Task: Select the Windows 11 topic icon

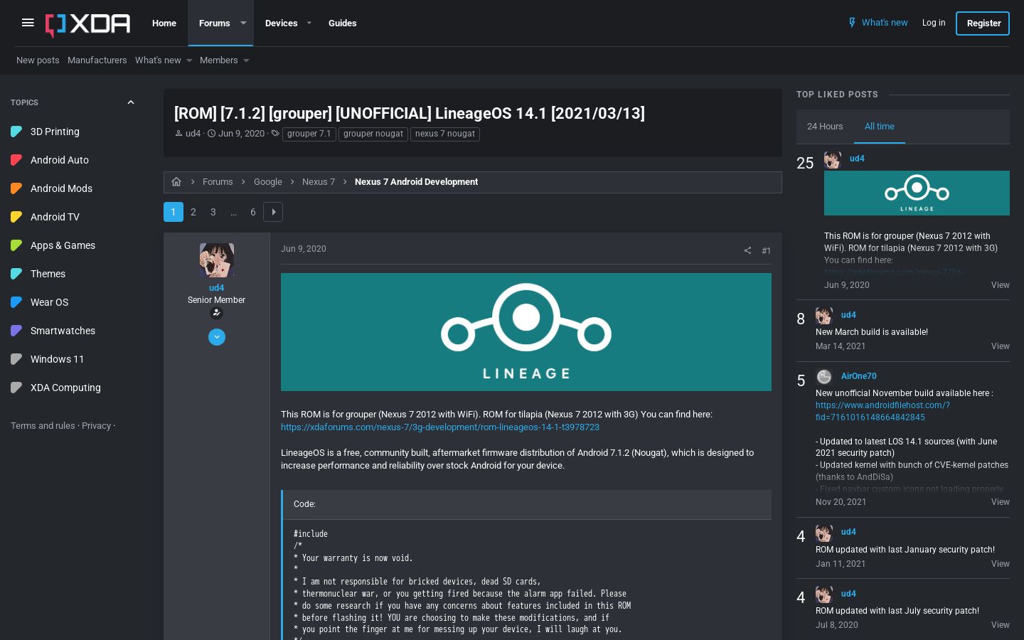Action: click(17, 359)
